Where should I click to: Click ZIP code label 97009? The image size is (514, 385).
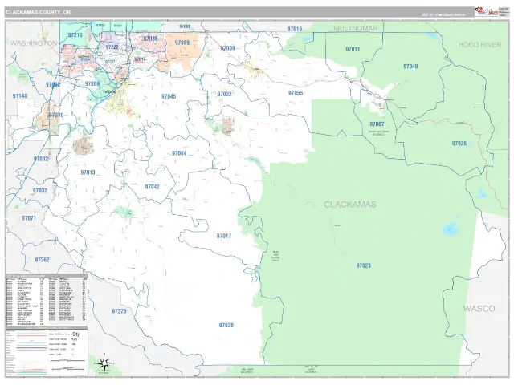(x=227, y=48)
